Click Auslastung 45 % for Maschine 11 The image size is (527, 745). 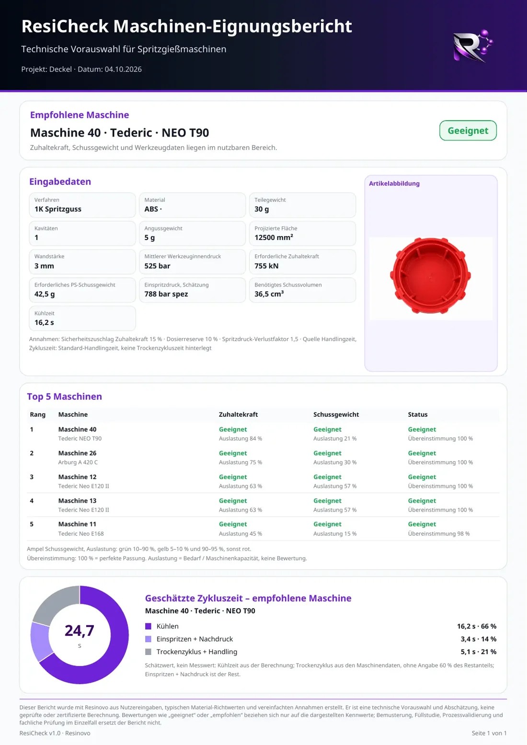[x=241, y=534]
